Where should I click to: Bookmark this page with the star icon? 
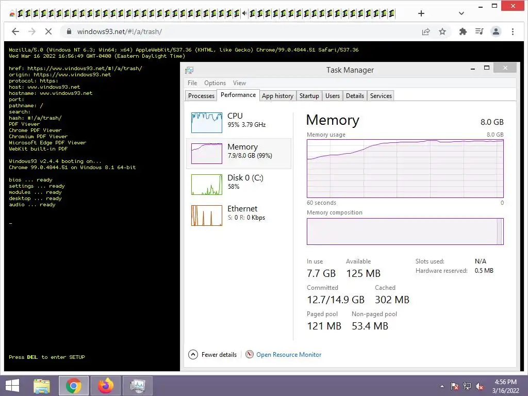pos(442,31)
